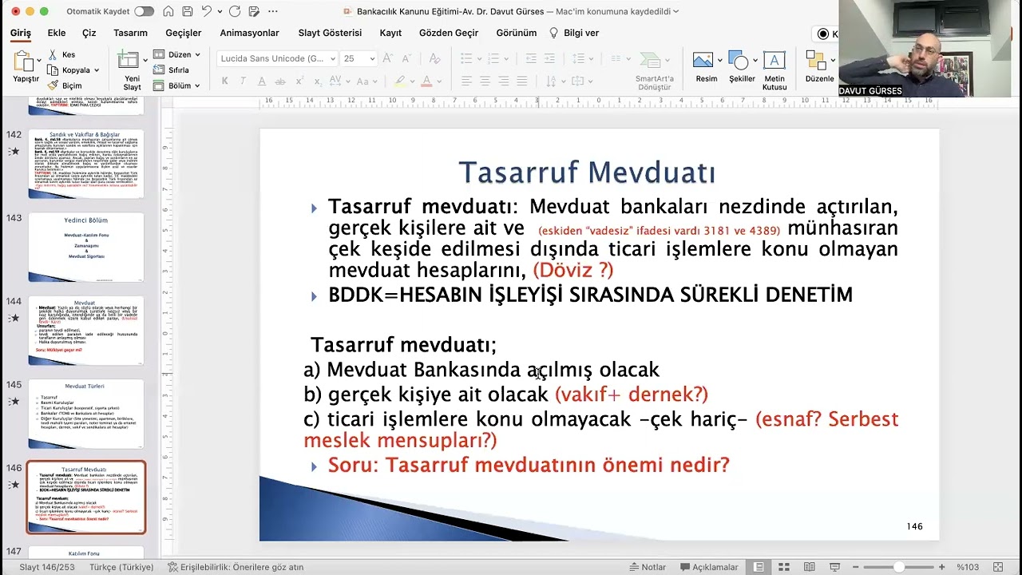Open the Çiz tab
This screenshot has width=1022, height=575.
[x=89, y=33]
